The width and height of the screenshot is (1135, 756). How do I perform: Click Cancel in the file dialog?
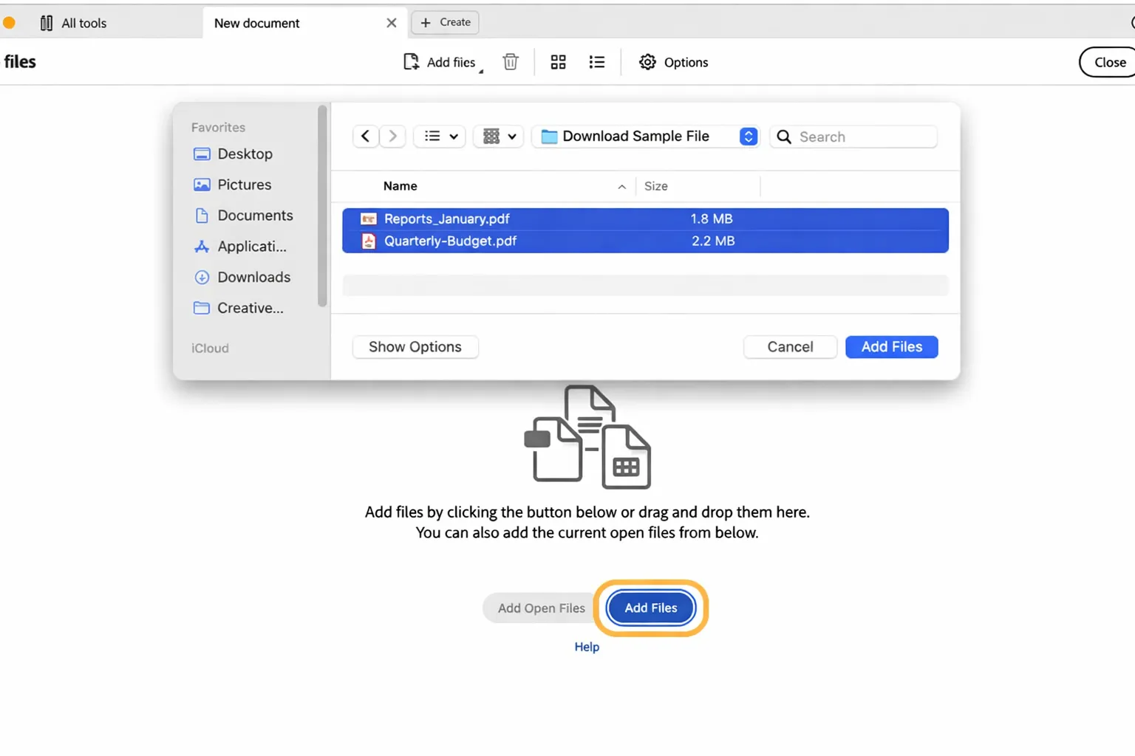(790, 346)
